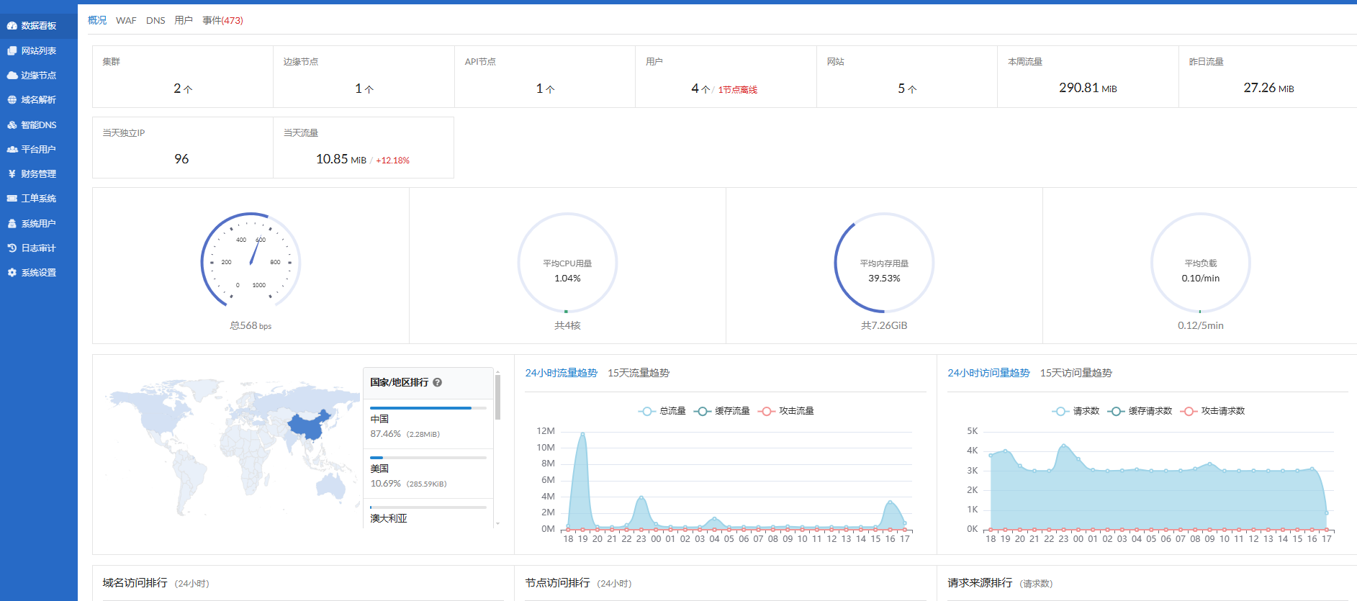The image size is (1357, 601).
Task: Switch to the WAF tab
Action: (x=126, y=21)
